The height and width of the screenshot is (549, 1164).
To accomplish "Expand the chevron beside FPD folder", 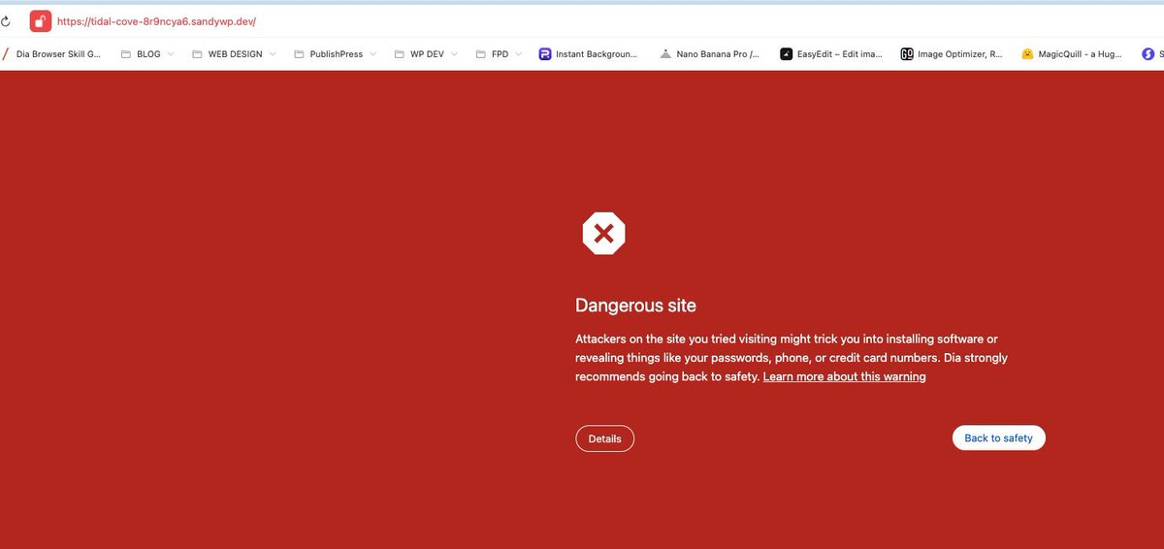I will click(x=519, y=54).
